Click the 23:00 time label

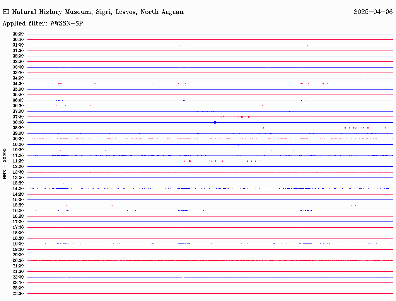[x=18, y=288]
